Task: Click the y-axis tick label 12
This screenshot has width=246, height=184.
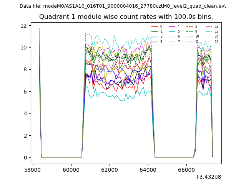Action: 23,25
